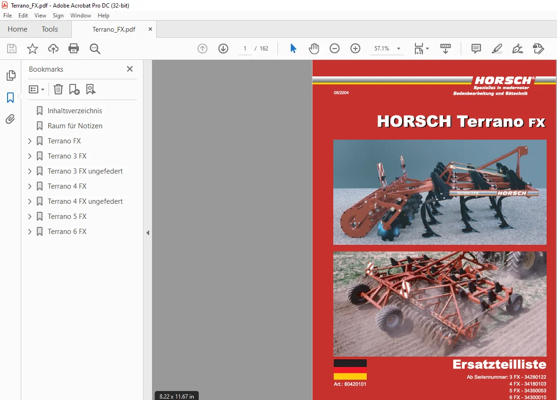The width and height of the screenshot is (557, 400).
Task: Open the Help menu
Action: point(103,16)
